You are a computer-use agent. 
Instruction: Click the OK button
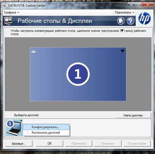(x=49, y=144)
